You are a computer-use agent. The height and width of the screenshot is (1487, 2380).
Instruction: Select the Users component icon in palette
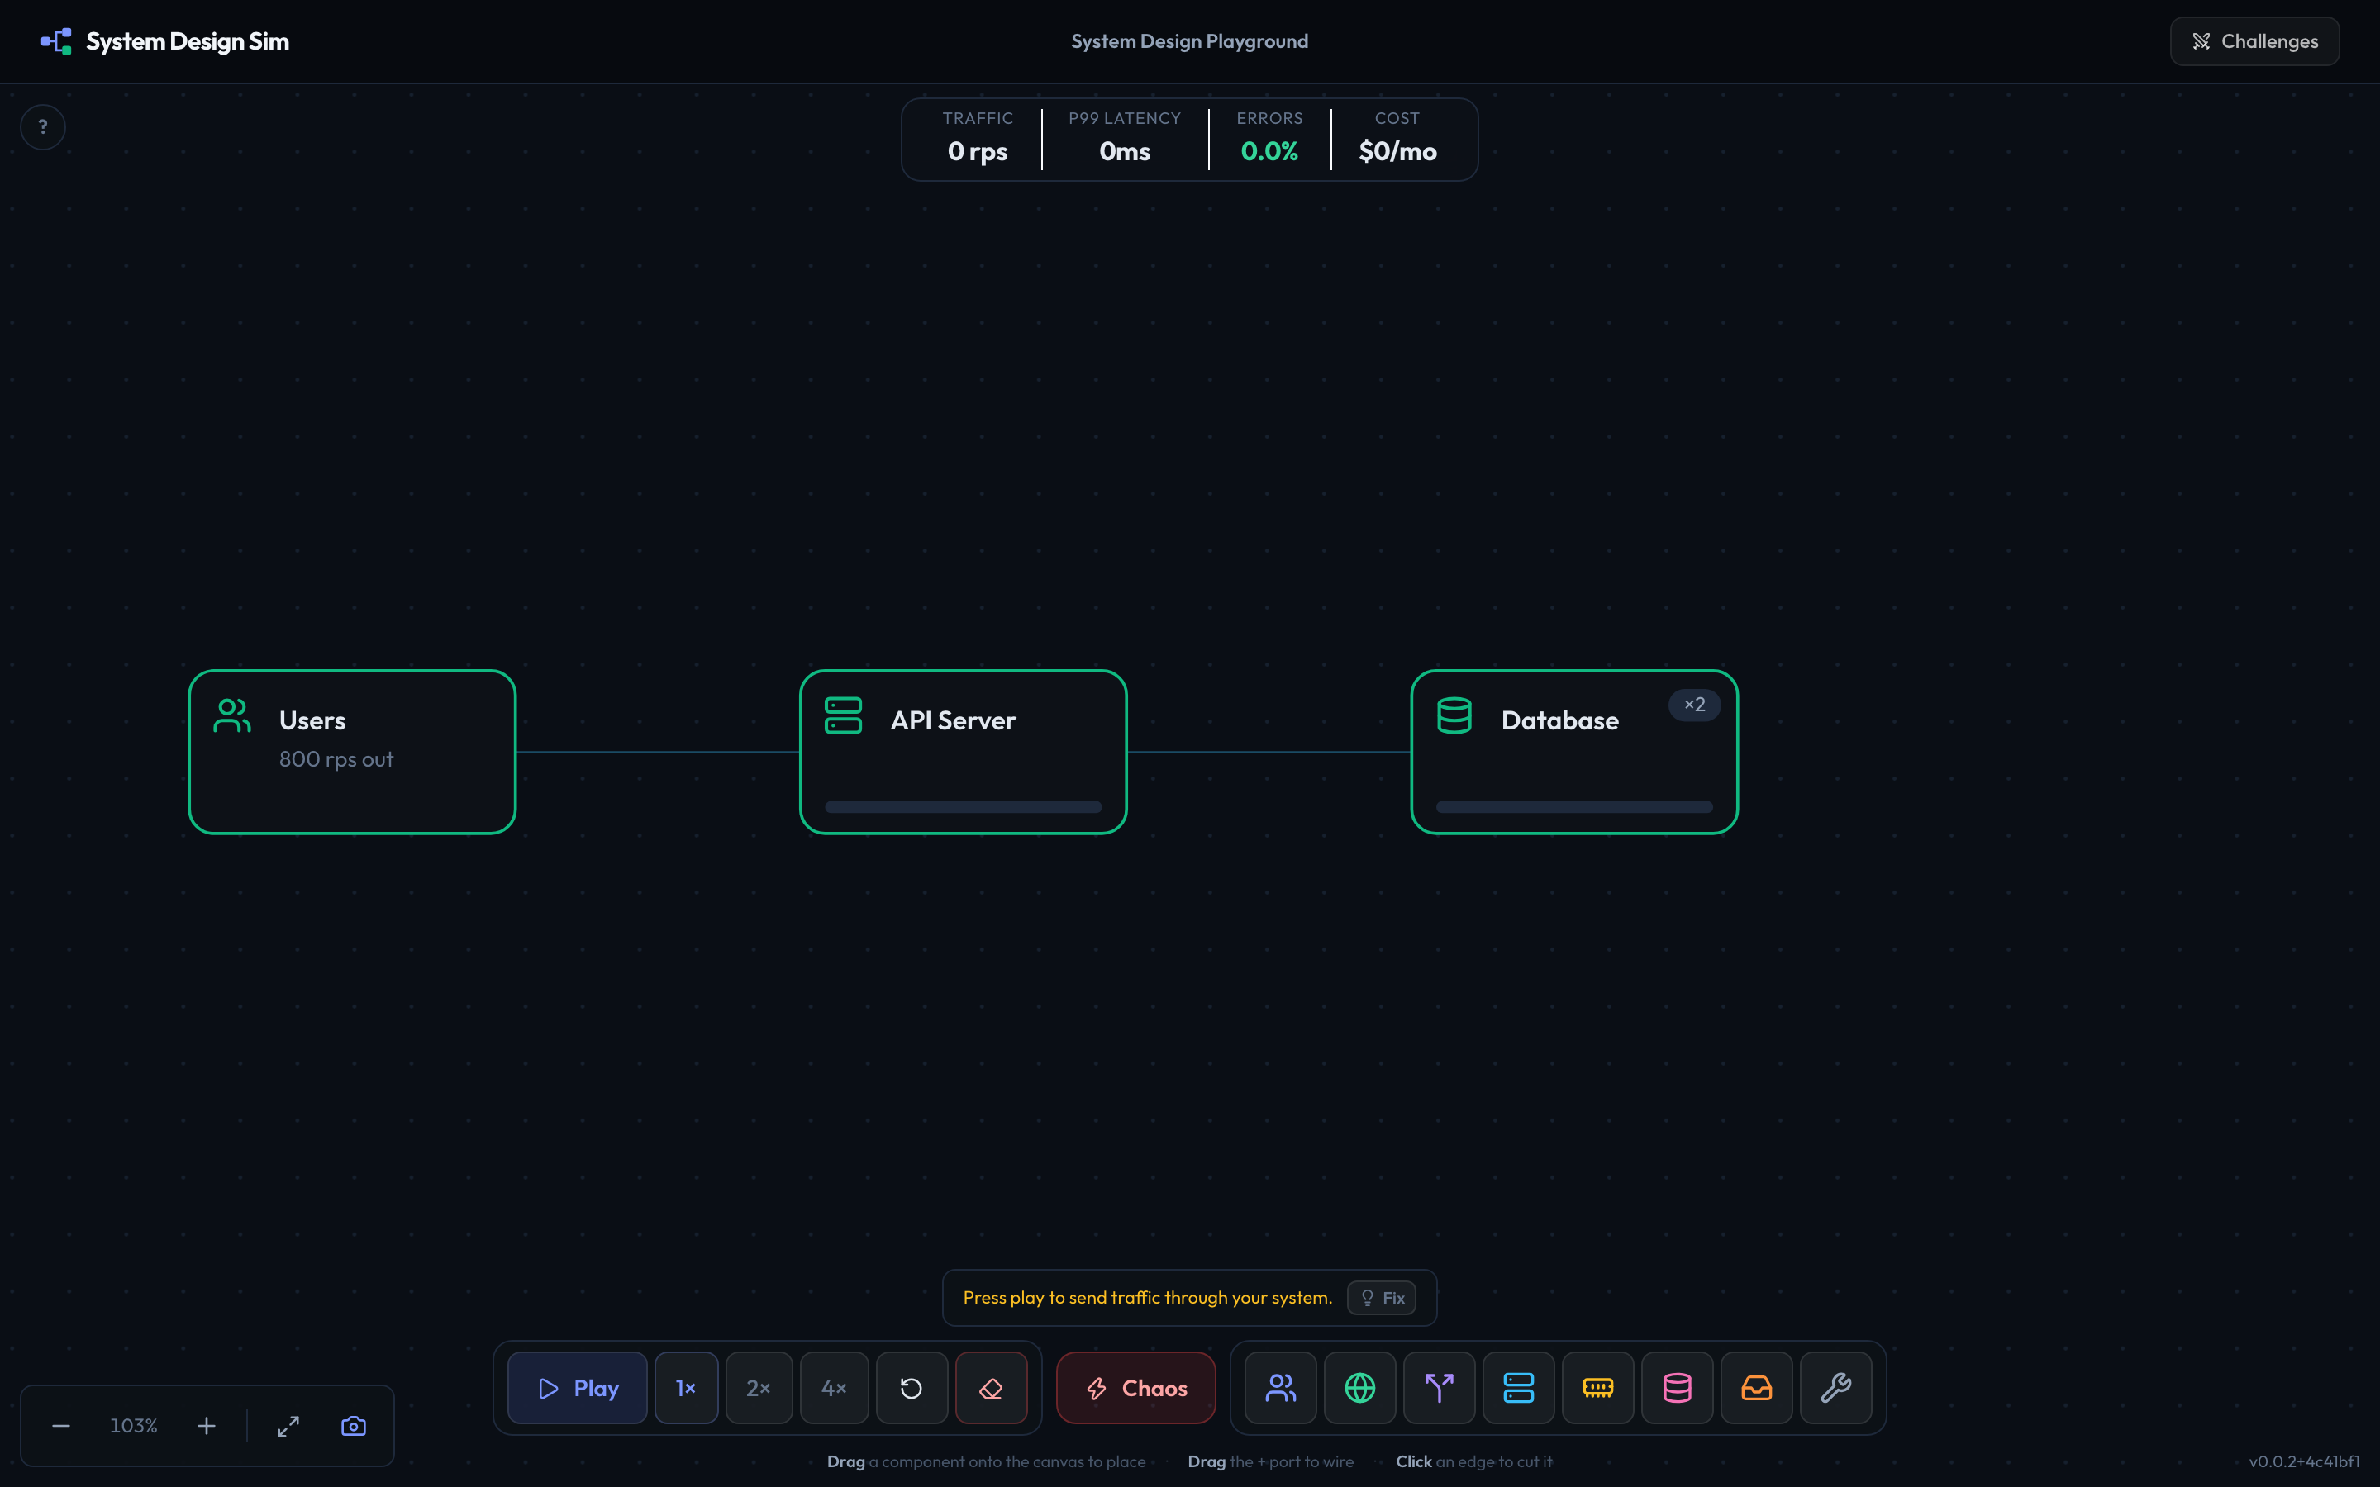[1280, 1388]
